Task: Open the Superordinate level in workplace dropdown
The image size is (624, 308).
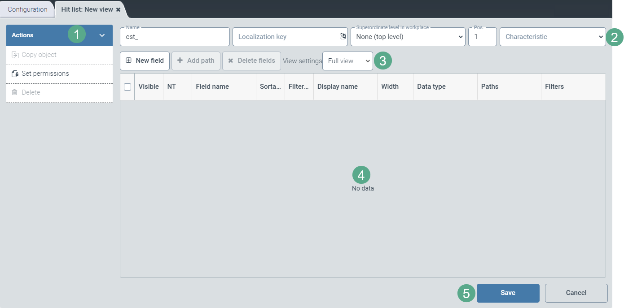Action: click(407, 37)
